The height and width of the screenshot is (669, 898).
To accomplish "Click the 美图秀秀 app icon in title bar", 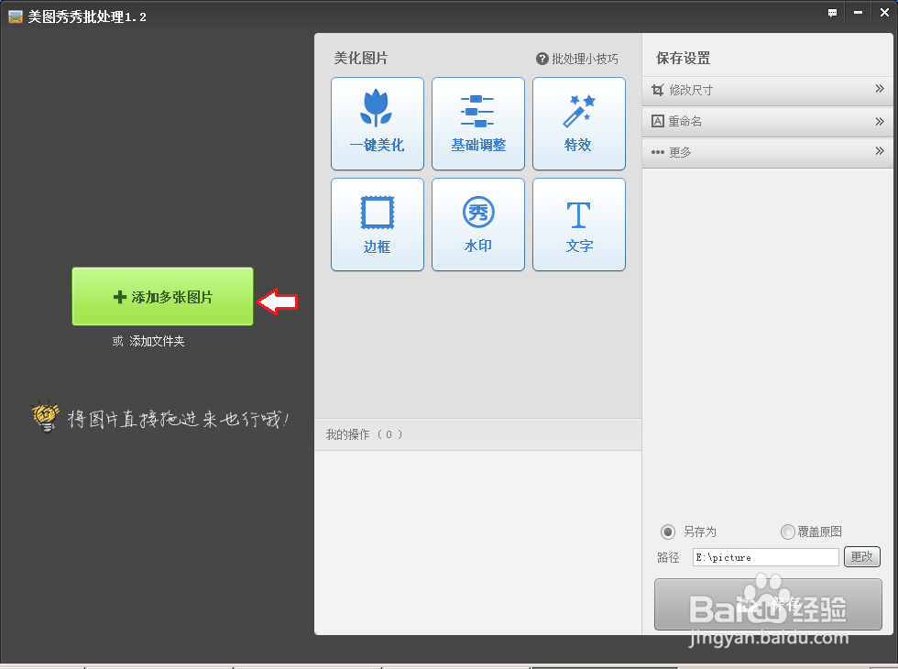I will (x=16, y=16).
